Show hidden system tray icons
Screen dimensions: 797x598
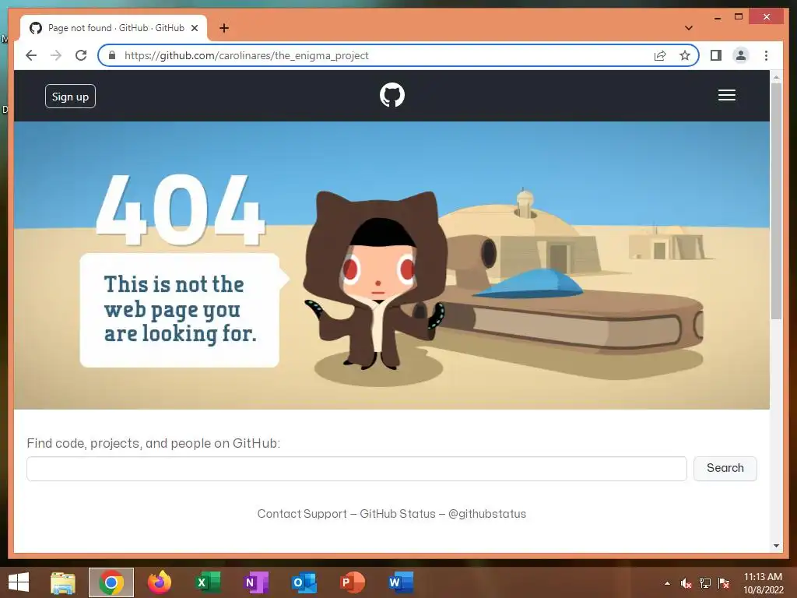[667, 583]
